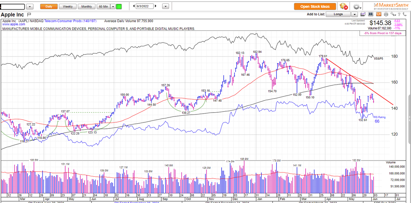Expand the Add to List dropdown arrow
This screenshot has height=203, width=411.
pyautogui.click(x=354, y=14)
